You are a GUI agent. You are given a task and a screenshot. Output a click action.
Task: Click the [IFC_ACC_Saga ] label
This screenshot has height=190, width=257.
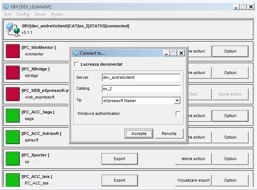coord(38,112)
